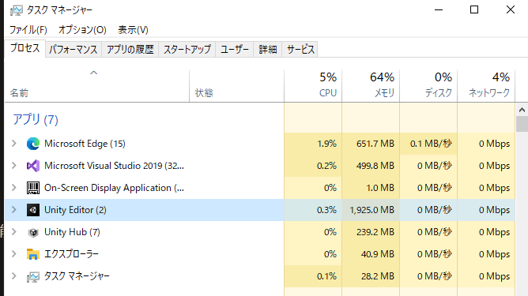This screenshot has width=528, height=296.
Task: Click the scrollbar up arrow
Action: pos(522,110)
